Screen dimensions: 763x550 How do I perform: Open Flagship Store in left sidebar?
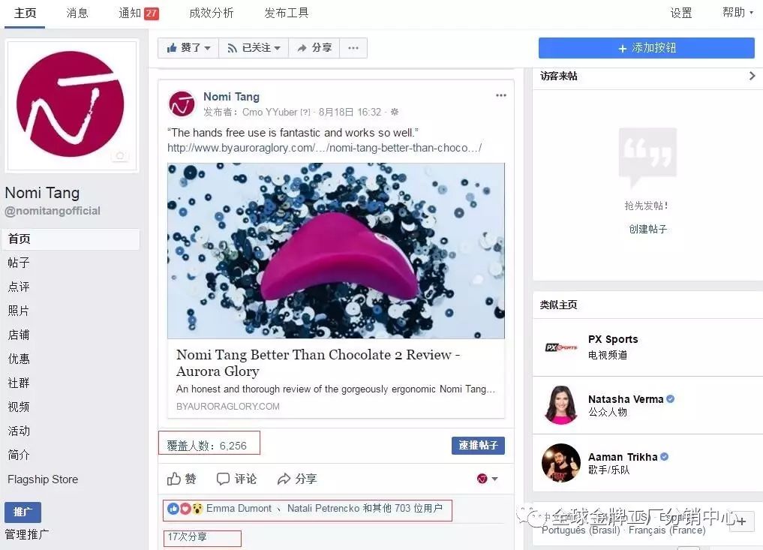[x=43, y=479]
